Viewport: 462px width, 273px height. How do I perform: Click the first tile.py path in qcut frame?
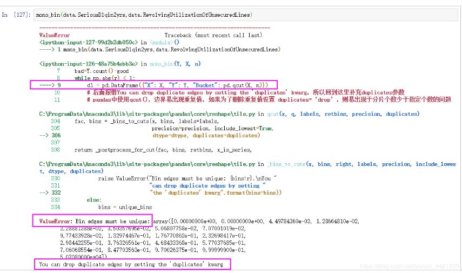[x=147, y=114]
